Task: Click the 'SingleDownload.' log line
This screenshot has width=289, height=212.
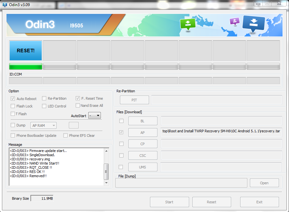Action: point(32,155)
